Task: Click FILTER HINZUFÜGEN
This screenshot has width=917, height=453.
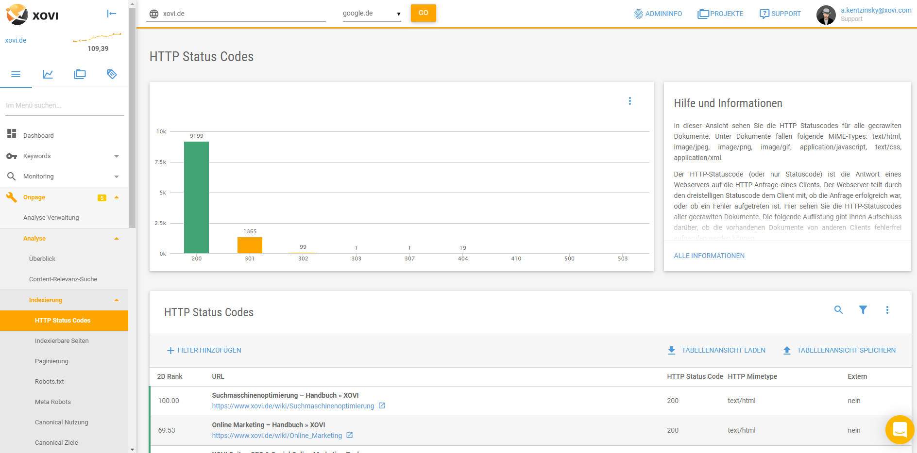Action: (x=204, y=350)
